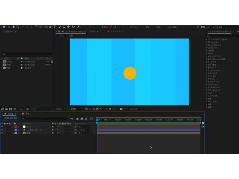
Task: Click the red label swatch of ヌル 1
Action: (16, 127)
